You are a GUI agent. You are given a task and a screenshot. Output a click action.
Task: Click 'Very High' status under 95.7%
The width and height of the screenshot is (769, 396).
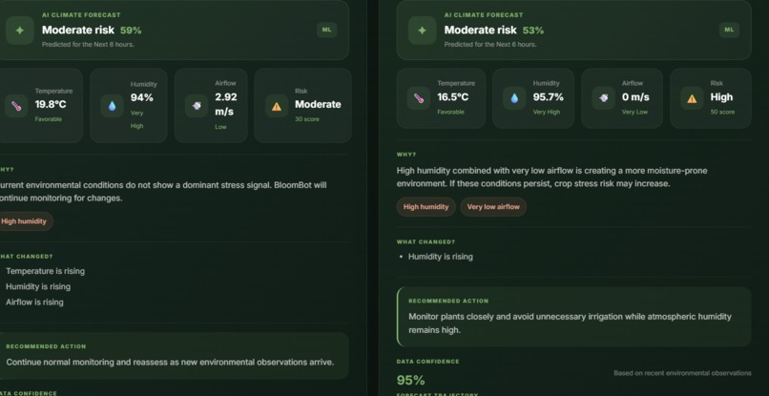(x=547, y=112)
